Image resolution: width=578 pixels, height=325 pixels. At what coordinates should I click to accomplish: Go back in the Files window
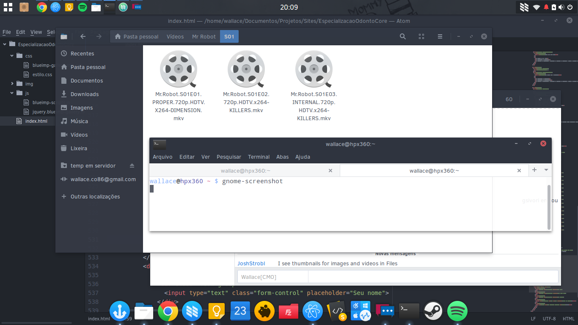(x=83, y=36)
